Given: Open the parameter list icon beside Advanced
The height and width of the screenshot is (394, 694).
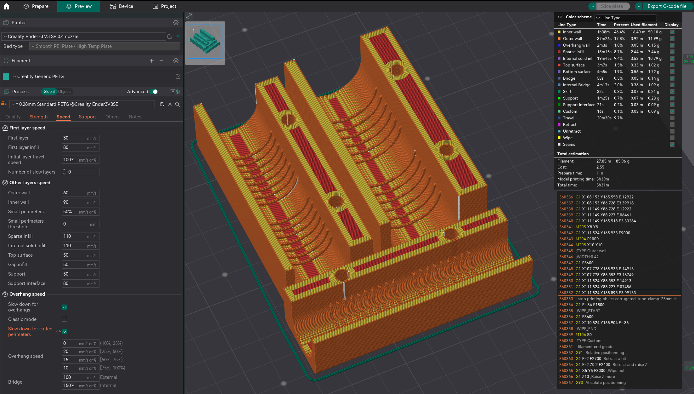Looking at the screenshot, I should pos(172,92).
